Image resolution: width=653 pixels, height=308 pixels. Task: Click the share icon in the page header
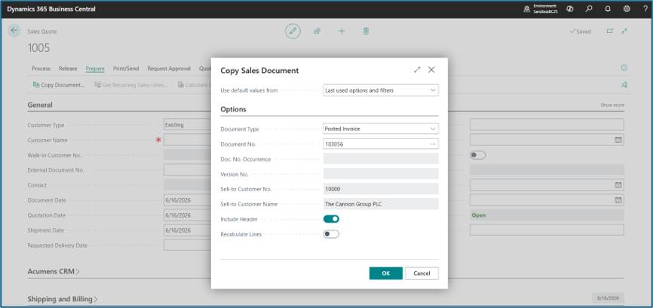pyautogui.click(x=317, y=31)
